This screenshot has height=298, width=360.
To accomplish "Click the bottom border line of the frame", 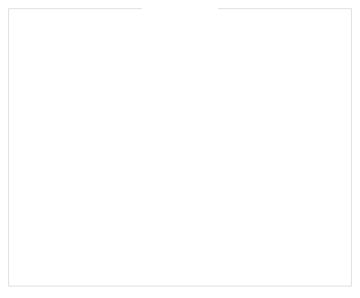I will click(x=180, y=286).
